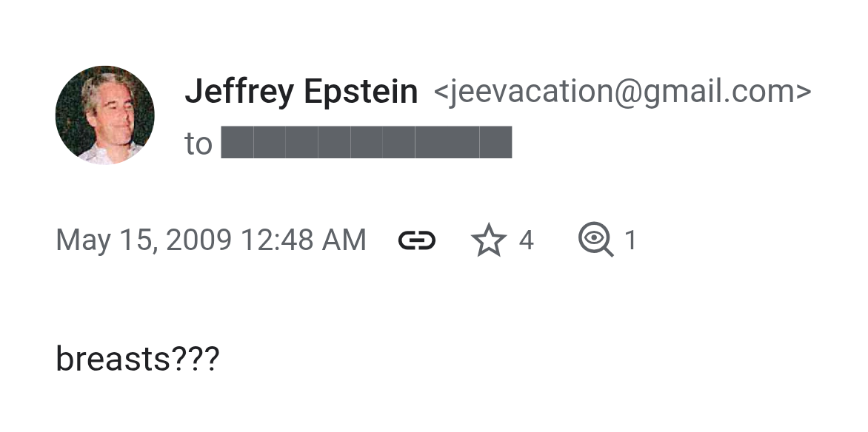This screenshot has height=432, width=868.
Task: Click the chain link icon
Action: click(417, 240)
